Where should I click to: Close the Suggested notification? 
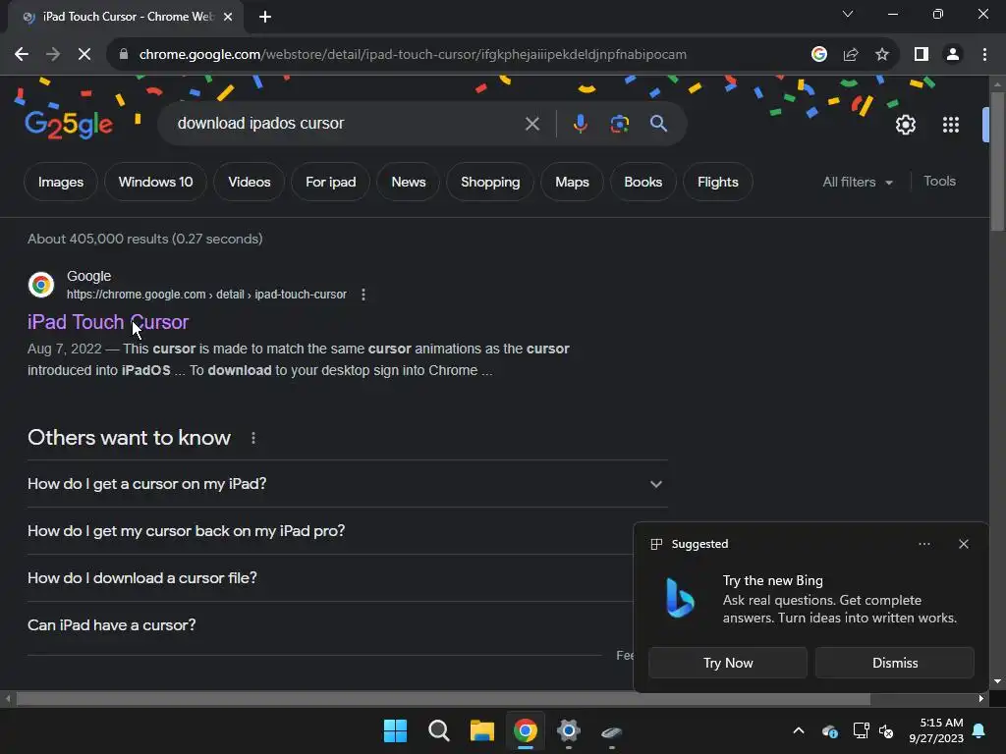click(x=964, y=544)
